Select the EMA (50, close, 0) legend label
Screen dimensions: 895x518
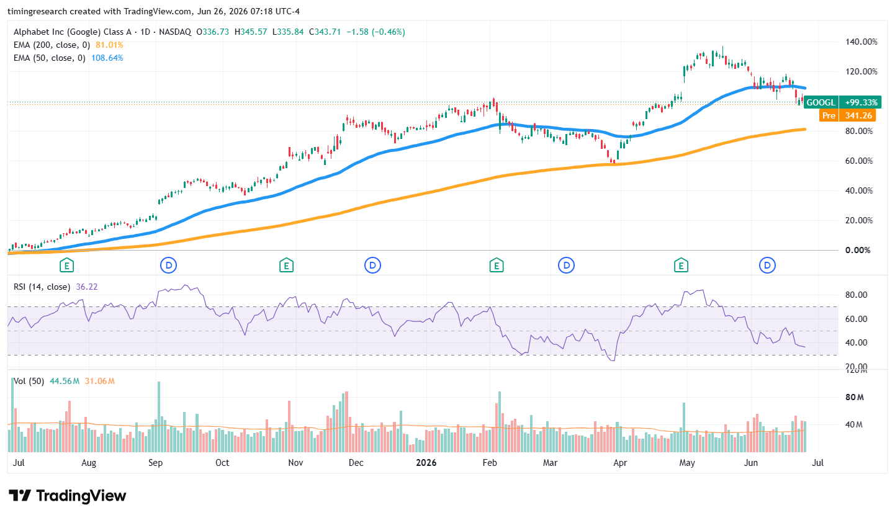click(49, 58)
